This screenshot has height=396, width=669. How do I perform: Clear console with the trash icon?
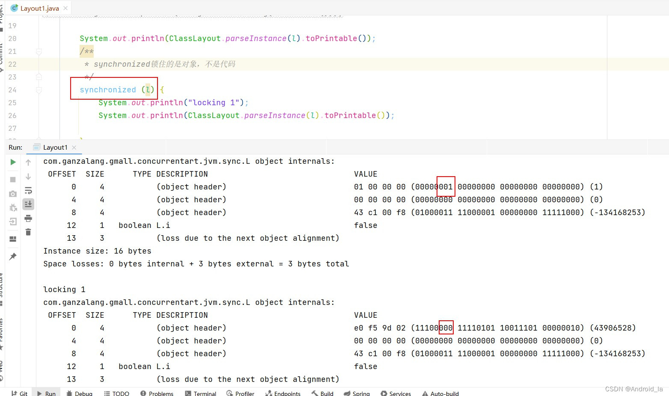tap(28, 232)
